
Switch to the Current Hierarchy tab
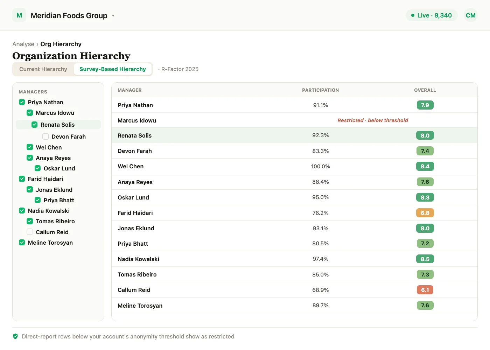(x=43, y=69)
